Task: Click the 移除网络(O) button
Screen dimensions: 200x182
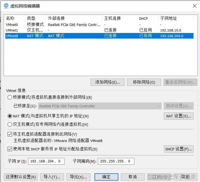Action: pos(144,82)
